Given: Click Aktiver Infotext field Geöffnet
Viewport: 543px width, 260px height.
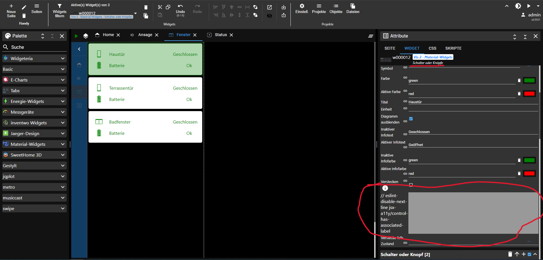Looking at the screenshot, I should point(473,145).
